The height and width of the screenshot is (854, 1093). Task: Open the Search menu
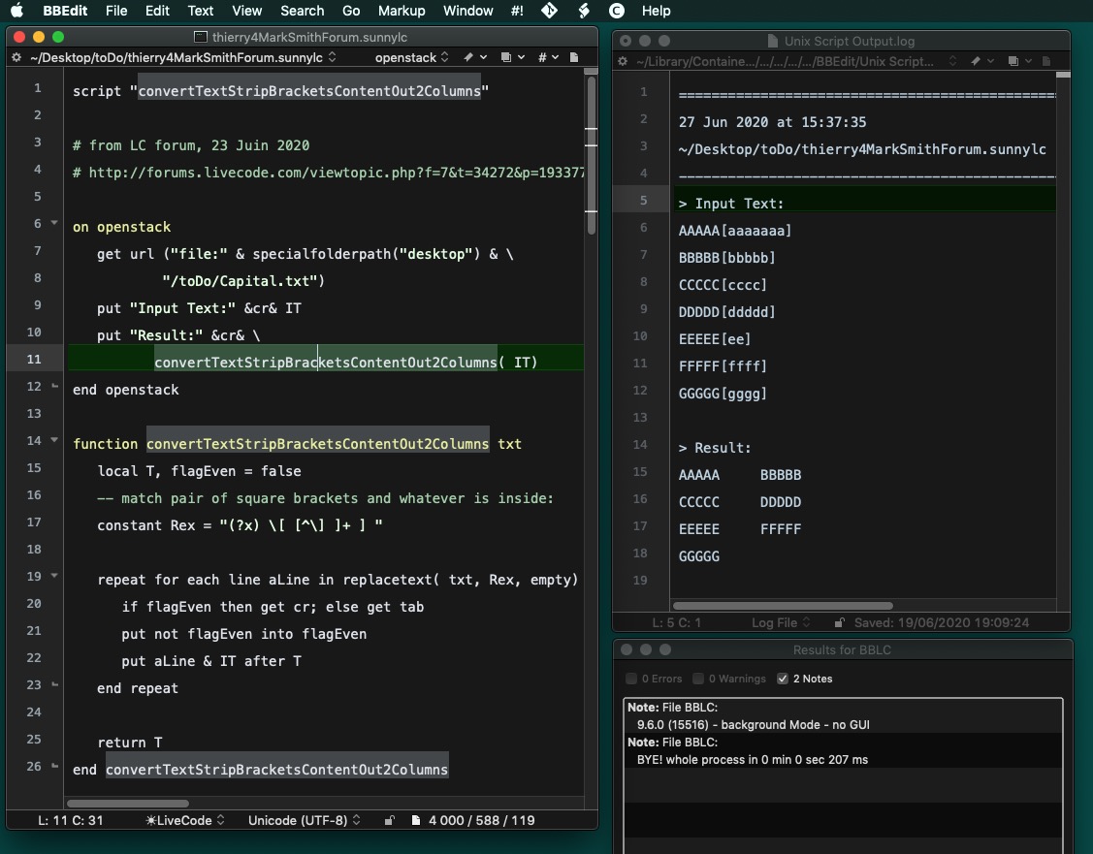[x=302, y=11]
